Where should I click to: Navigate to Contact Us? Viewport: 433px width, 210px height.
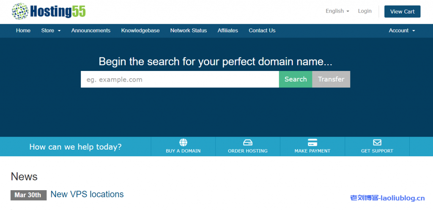(x=262, y=30)
